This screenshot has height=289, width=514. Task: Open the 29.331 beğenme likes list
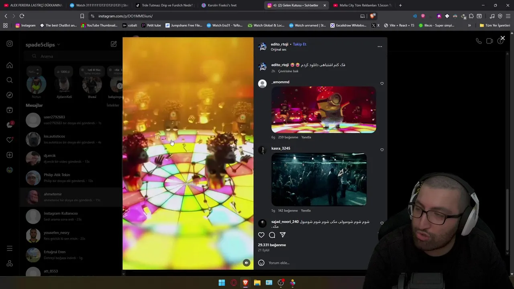click(x=272, y=245)
